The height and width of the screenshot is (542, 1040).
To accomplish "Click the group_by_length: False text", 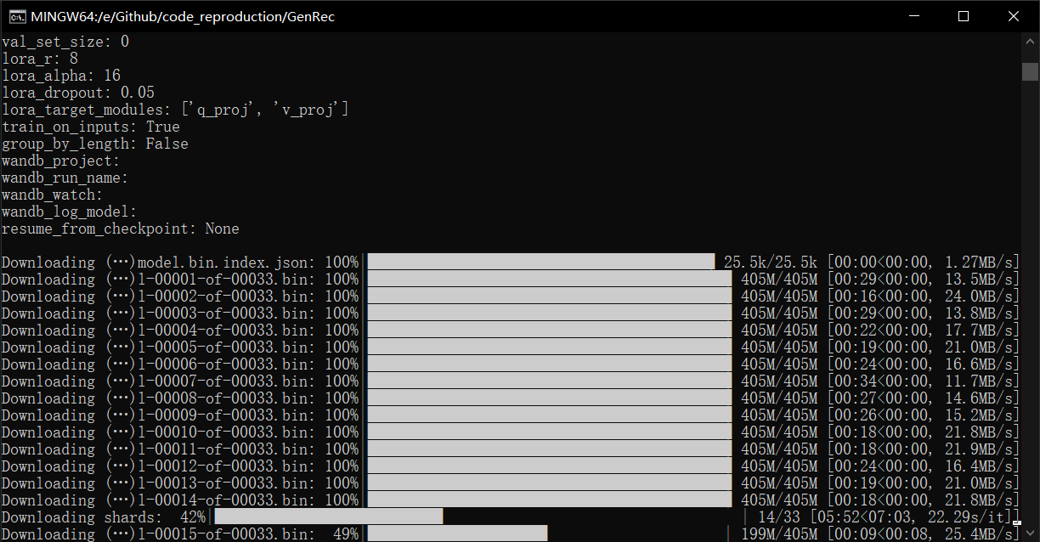I will pos(94,144).
